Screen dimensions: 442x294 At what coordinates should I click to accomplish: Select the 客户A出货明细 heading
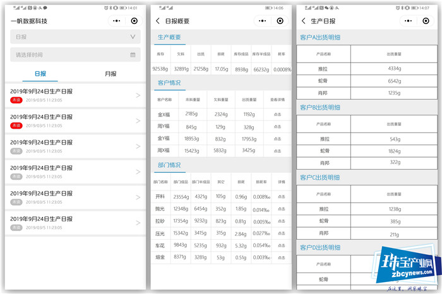coord(320,37)
